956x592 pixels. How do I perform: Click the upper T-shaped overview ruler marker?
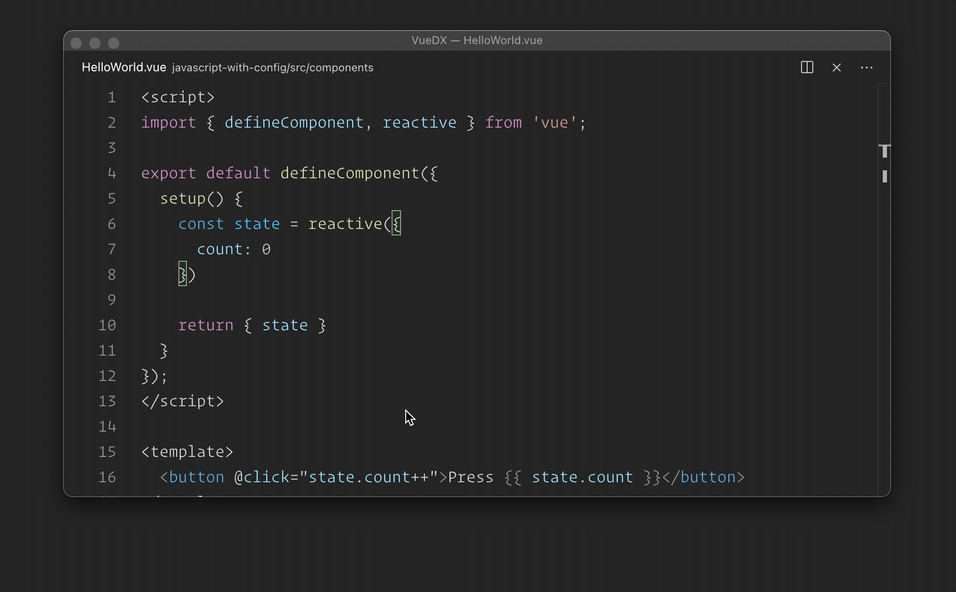click(885, 151)
